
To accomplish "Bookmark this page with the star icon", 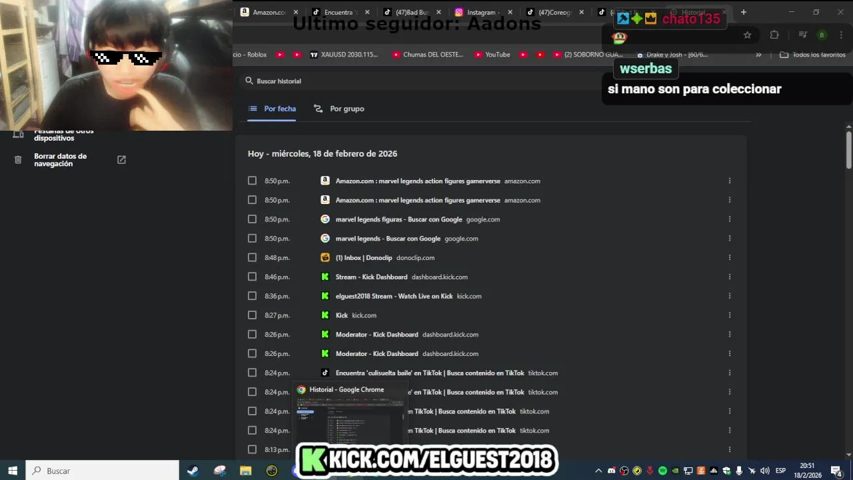I will pos(747,35).
